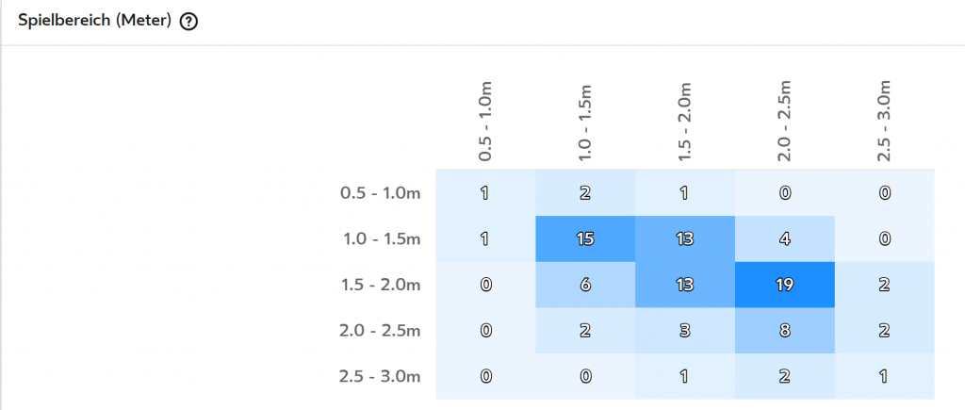965x410 pixels.
Task: Click the 2.5 - 3.0m column header
Action: [x=884, y=122]
